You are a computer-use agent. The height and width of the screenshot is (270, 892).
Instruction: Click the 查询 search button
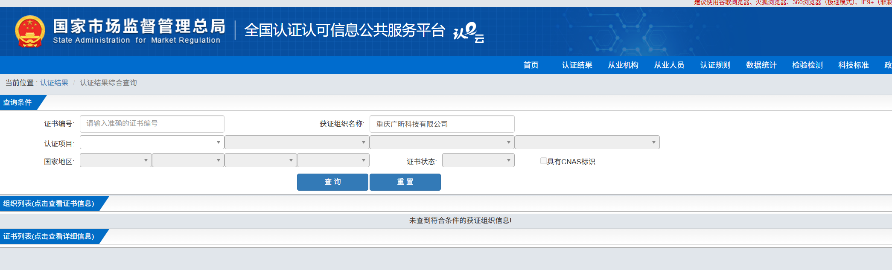coord(332,182)
